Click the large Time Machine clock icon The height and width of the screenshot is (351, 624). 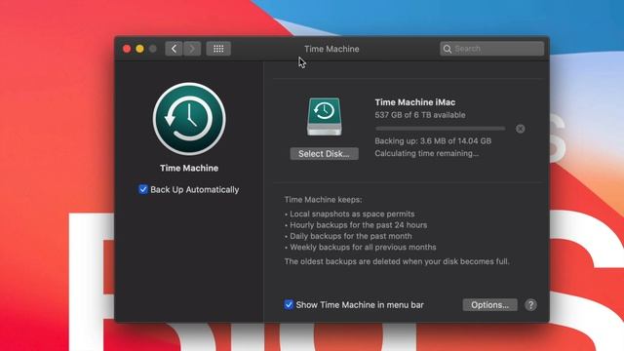point(189,119)
